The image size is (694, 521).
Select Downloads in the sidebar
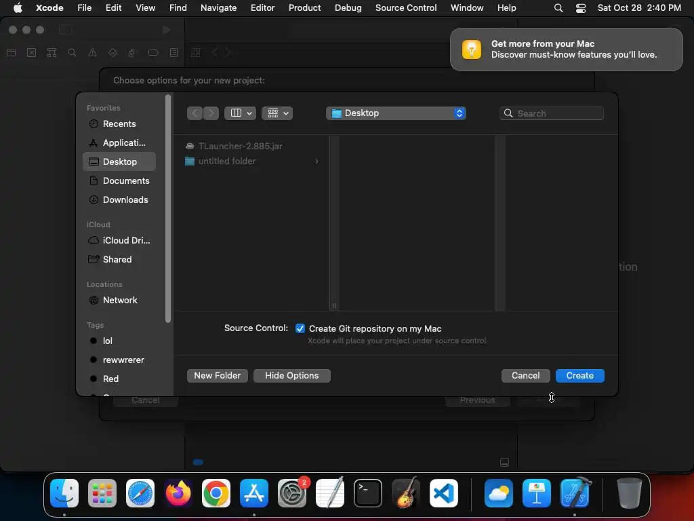[x=119, y=200]
